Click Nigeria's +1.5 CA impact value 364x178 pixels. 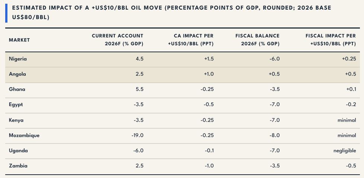click(209, 59)
